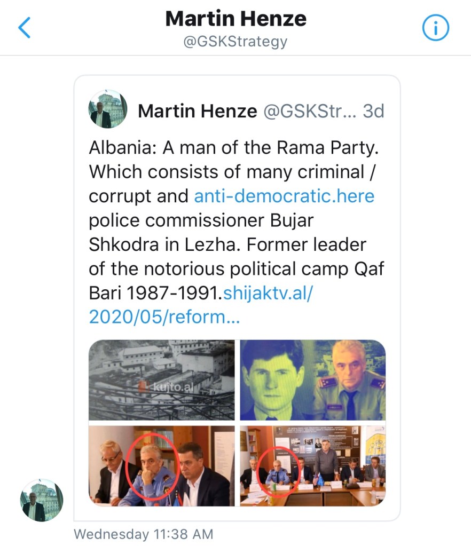471x546 pixels.
Task: Open the photo showing two portraits
Action: pyautogui.click(x=312, y=380)
